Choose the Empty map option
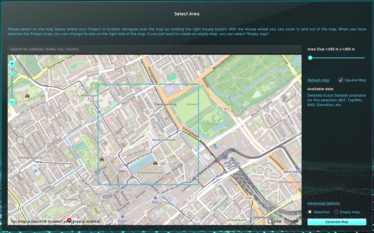 tap(336, 212)
